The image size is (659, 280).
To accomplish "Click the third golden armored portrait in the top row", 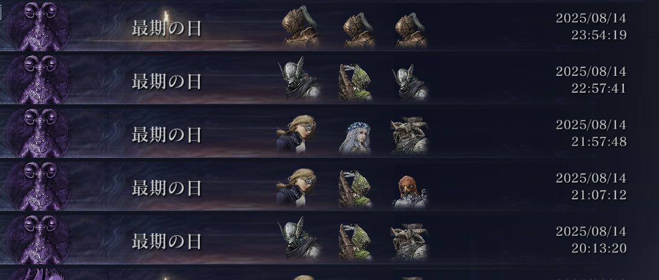I will tap(411, 30).
